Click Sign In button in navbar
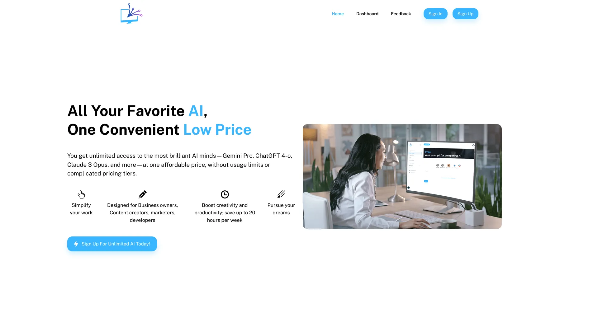 tap(435, 13)
